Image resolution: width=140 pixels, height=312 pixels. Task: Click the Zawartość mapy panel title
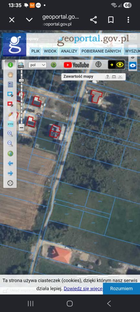[x=78, y=76]
